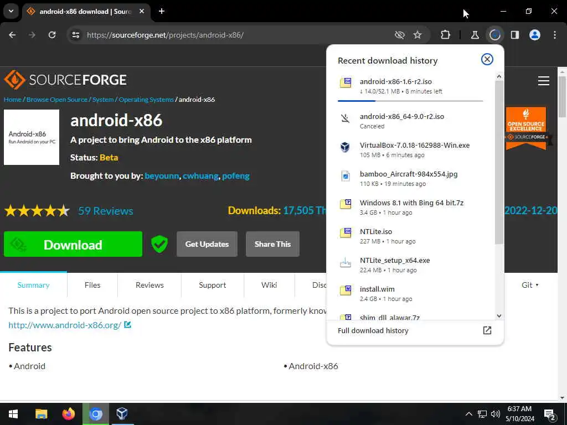Click the install.wim download entry
The width and height of the screenshot is (567, 425).
(x=410, y=293)
